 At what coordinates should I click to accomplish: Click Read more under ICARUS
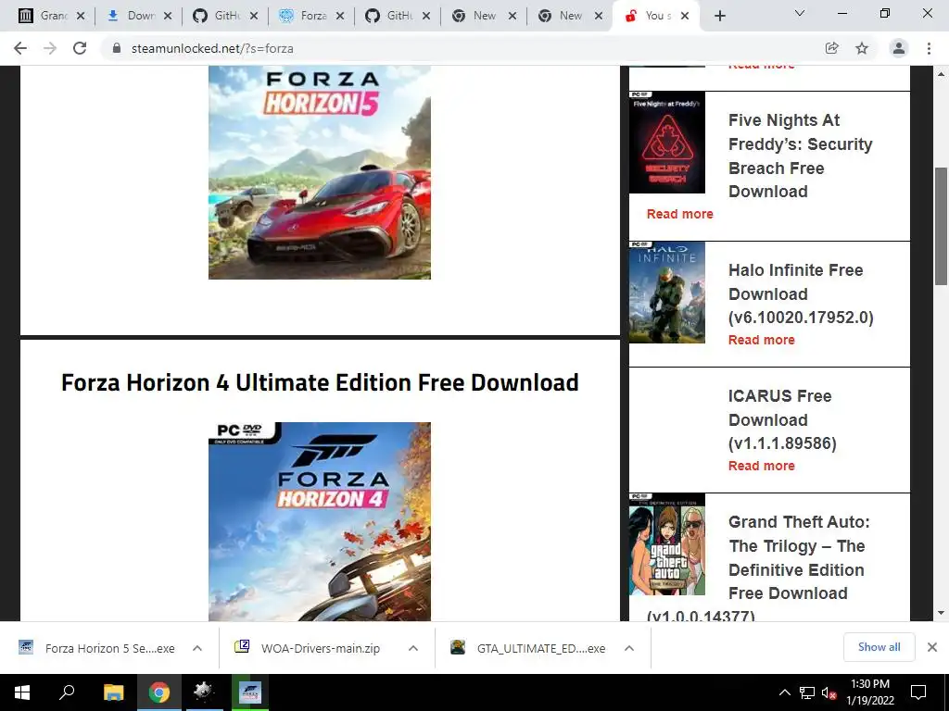pos(762,466)
